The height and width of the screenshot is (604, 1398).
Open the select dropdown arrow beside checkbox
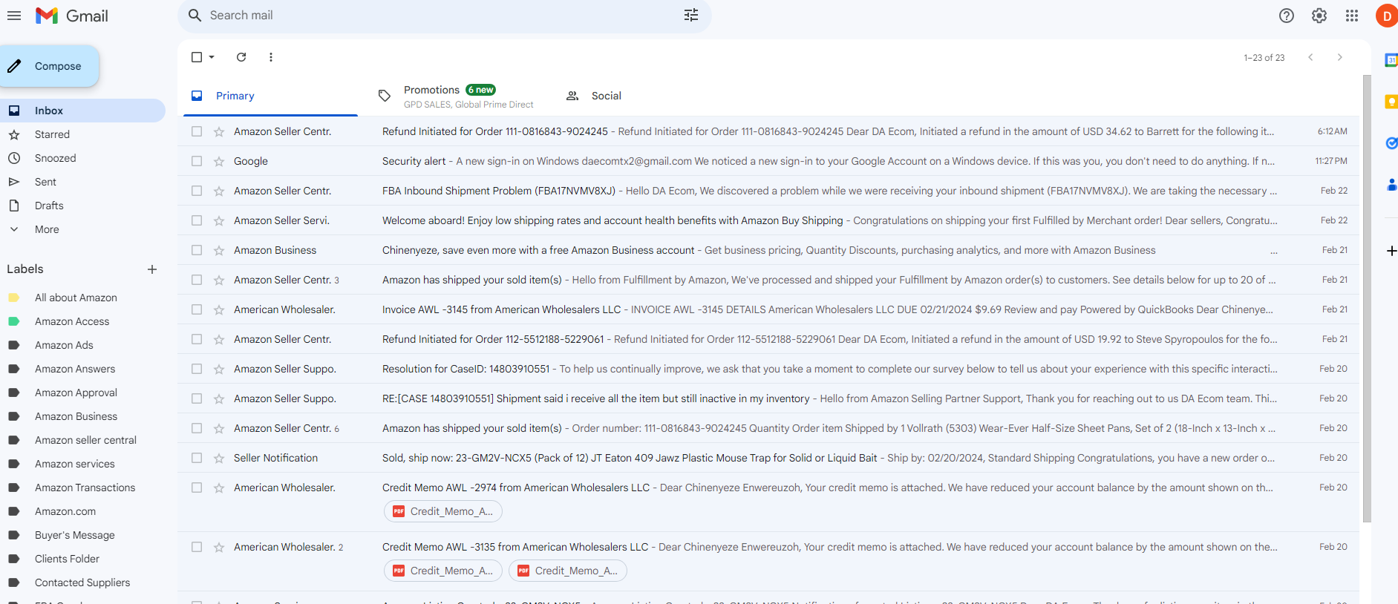(x=212, y=57)
